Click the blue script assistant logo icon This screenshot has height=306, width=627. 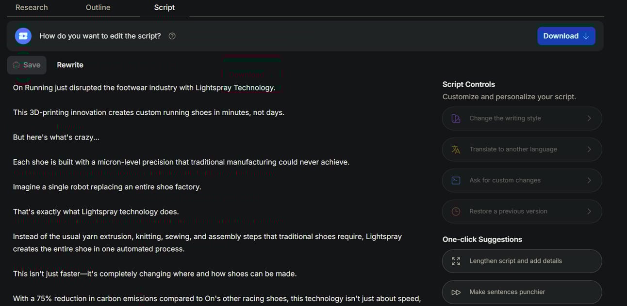pyautogui.click(x=23, y=36)
